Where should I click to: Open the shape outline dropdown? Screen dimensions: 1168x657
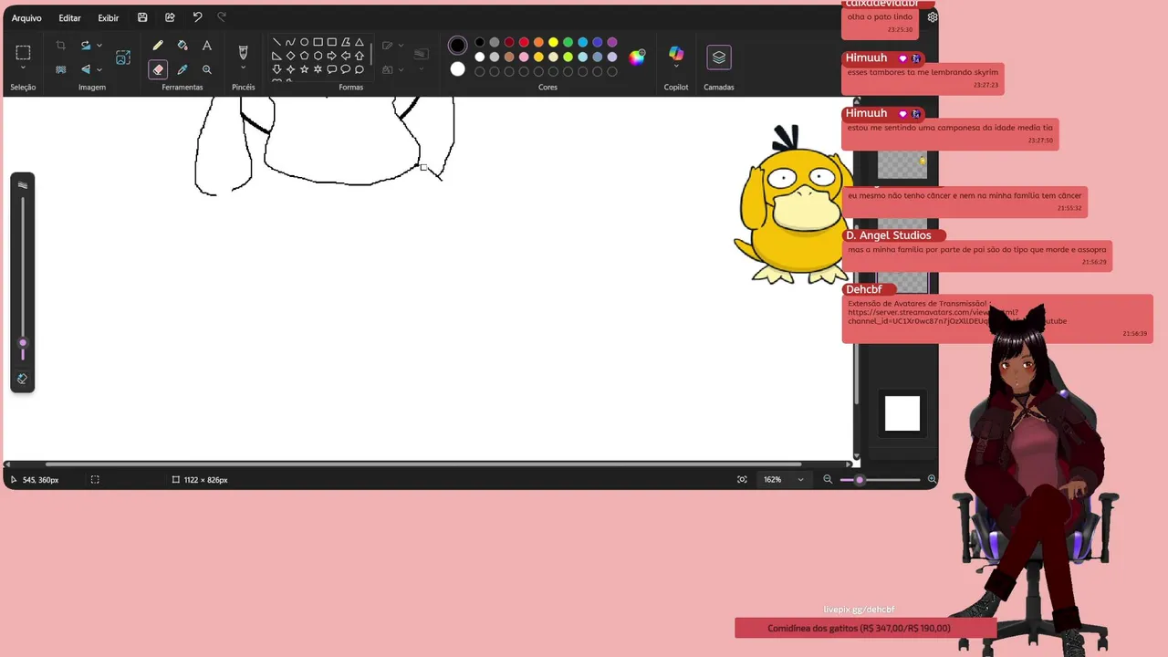coord(400,45)
